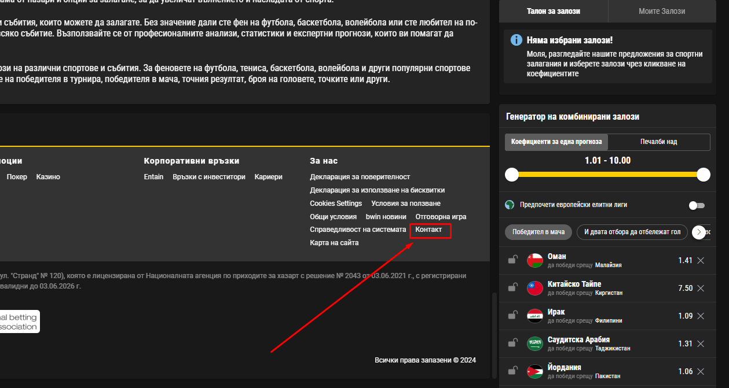729x388 pixels.
Task: Switch to Печалби над option
Action: coord(659,142)
